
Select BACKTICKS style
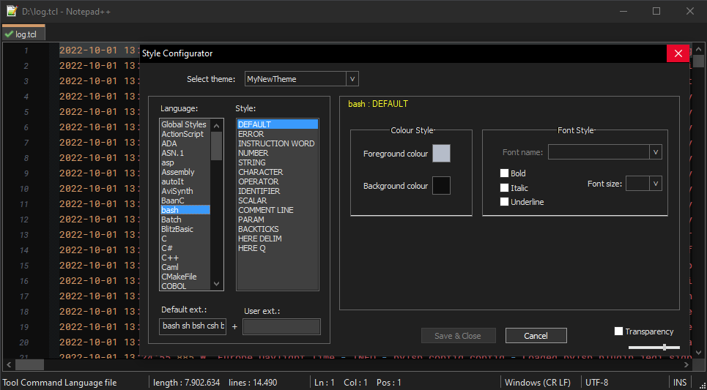[x=277, y=229]
